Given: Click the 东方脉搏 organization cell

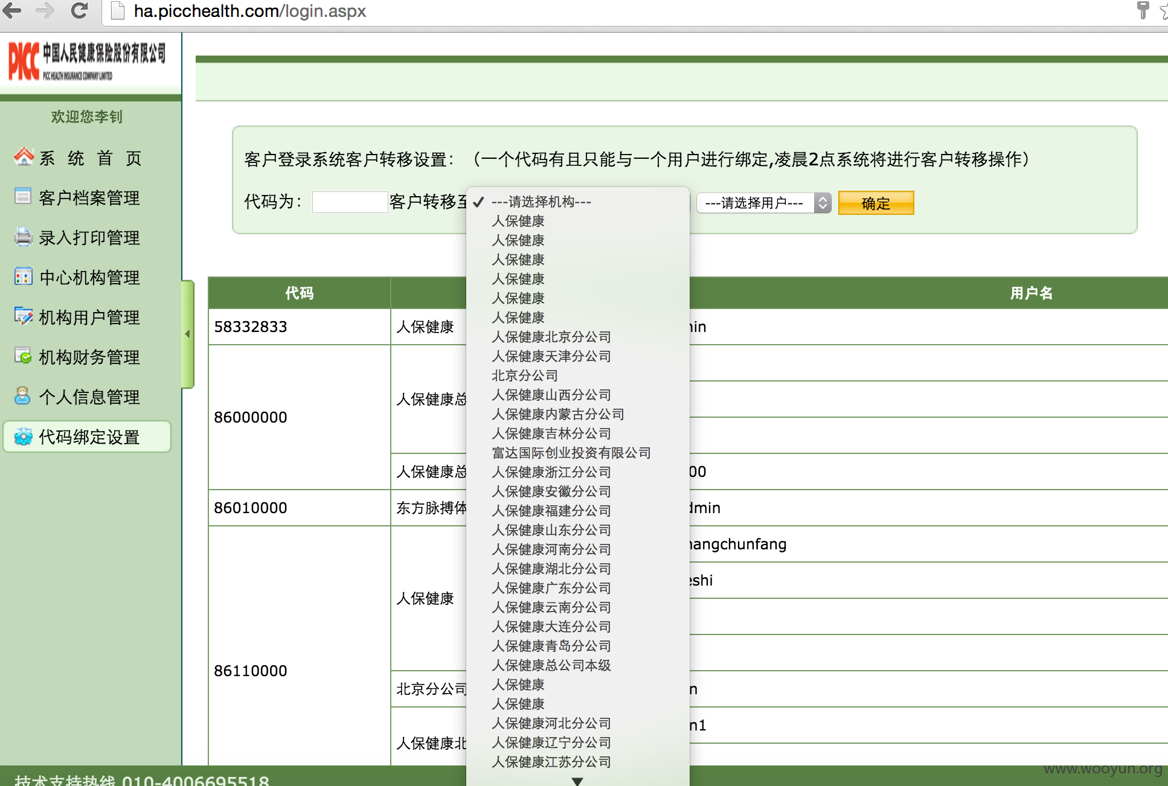Looking at the screenshot, I should click(x=429, y=508).
